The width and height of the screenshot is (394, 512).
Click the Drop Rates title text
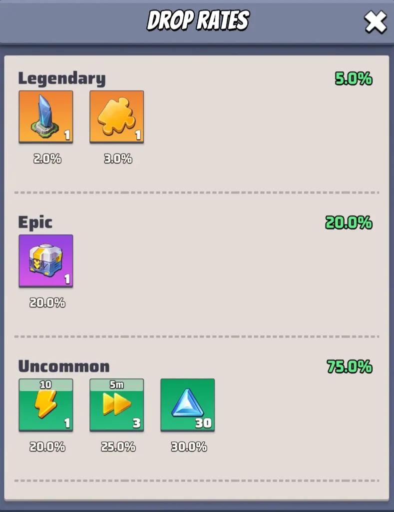point(198,20)
